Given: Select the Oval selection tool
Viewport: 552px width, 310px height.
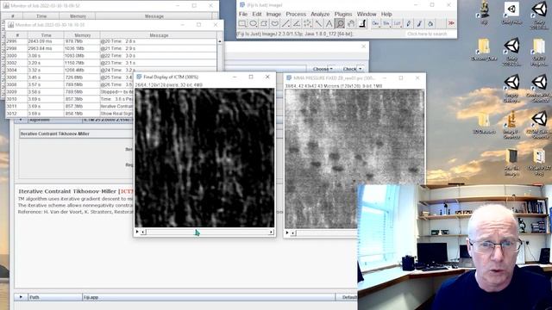Looking at the screenshot, I should pos(253,23).
